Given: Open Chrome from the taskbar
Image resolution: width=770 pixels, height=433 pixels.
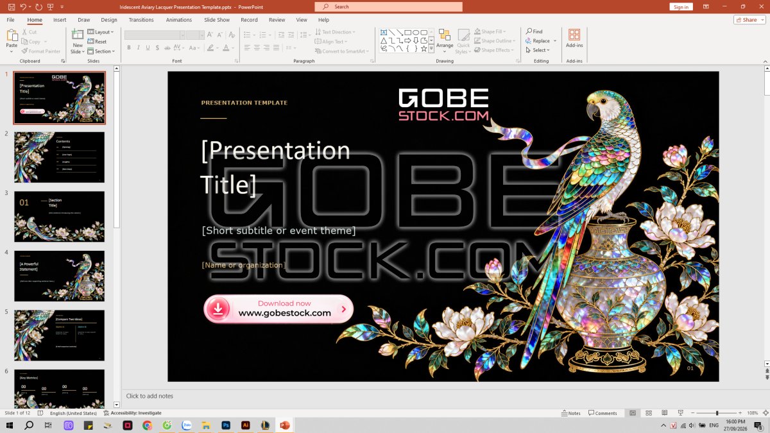Looking at the screenshot, I should pyautogui.click(x=147, y=425).
